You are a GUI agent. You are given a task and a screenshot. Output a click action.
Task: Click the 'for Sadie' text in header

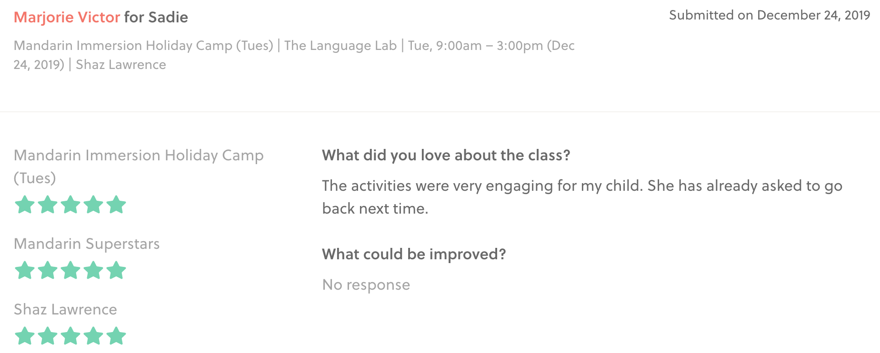point(156,17)
